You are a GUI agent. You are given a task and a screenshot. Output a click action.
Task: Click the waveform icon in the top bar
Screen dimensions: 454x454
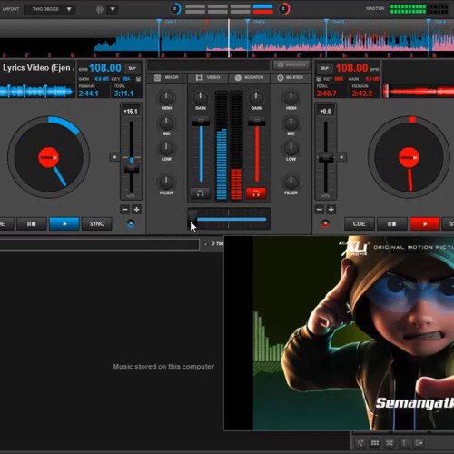click(x=100, y=9)
